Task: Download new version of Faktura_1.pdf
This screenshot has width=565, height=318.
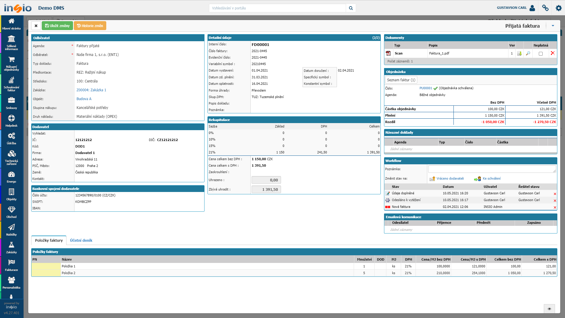Action: tap(519, 53)
